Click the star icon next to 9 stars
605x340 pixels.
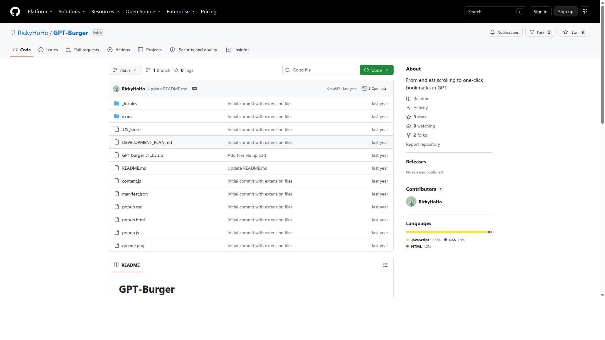point(409,117)
